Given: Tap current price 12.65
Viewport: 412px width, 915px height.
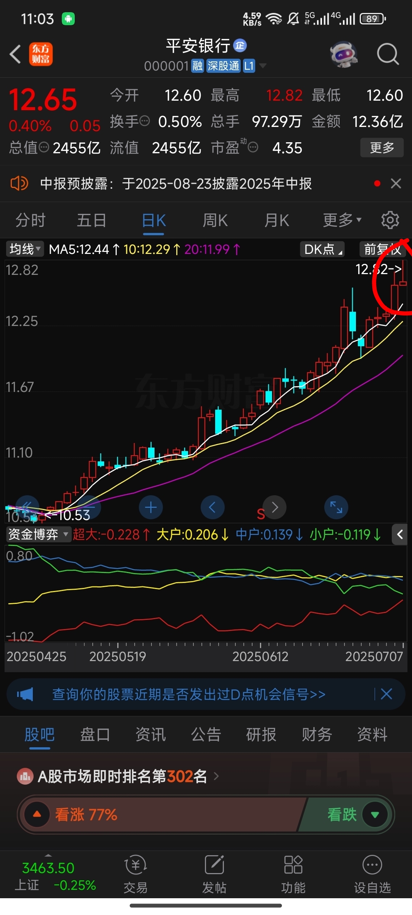Looking at the screenshot, I should (43, 100).
